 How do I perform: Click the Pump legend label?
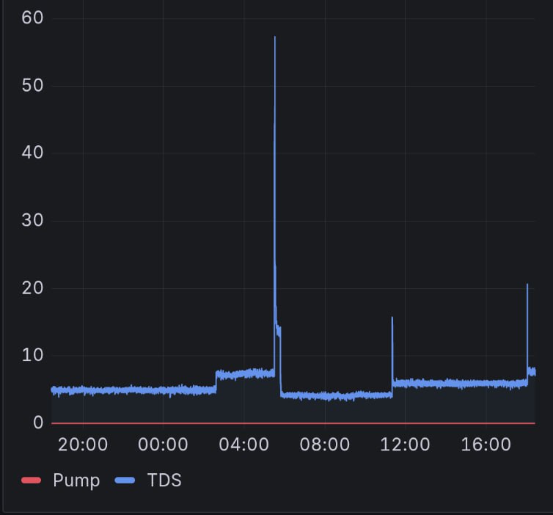coord(76,481)
